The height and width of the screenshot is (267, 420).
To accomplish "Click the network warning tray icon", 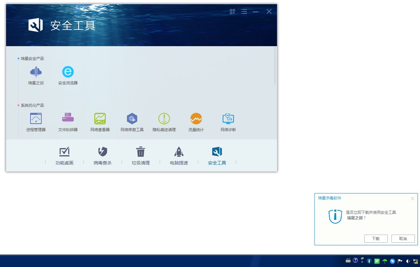I will click(x=416, y=261).
